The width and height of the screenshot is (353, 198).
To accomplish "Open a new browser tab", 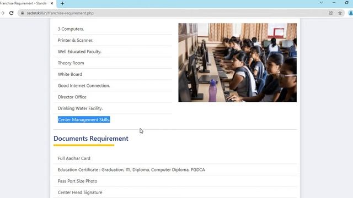I will 62,3.
